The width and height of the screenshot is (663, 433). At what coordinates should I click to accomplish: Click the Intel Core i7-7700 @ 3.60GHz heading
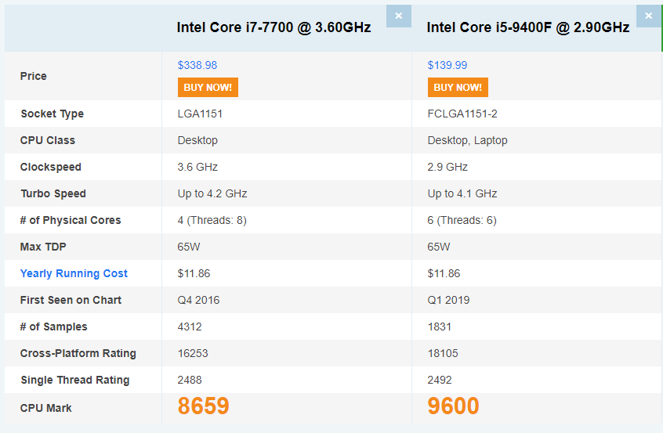point(274,27)
